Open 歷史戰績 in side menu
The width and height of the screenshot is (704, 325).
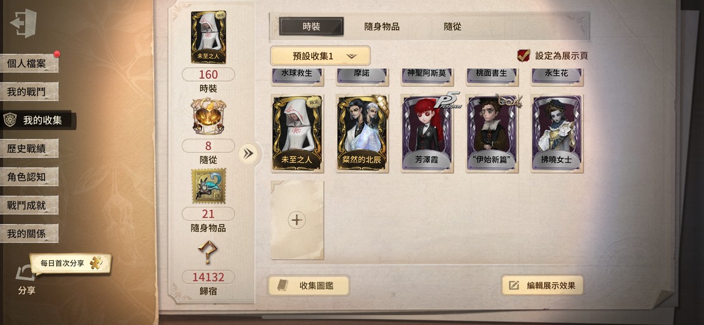pyautogui.click(x=29, y=148)
